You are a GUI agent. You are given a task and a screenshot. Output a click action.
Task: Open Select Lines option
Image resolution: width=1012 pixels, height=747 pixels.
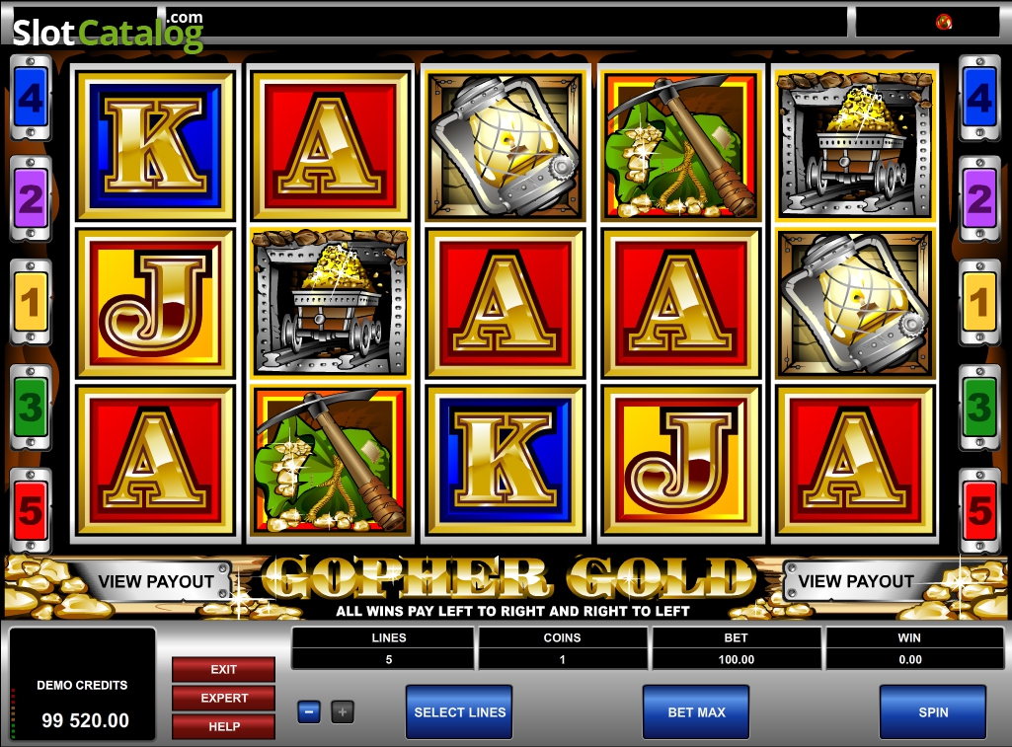coord(459,712)
